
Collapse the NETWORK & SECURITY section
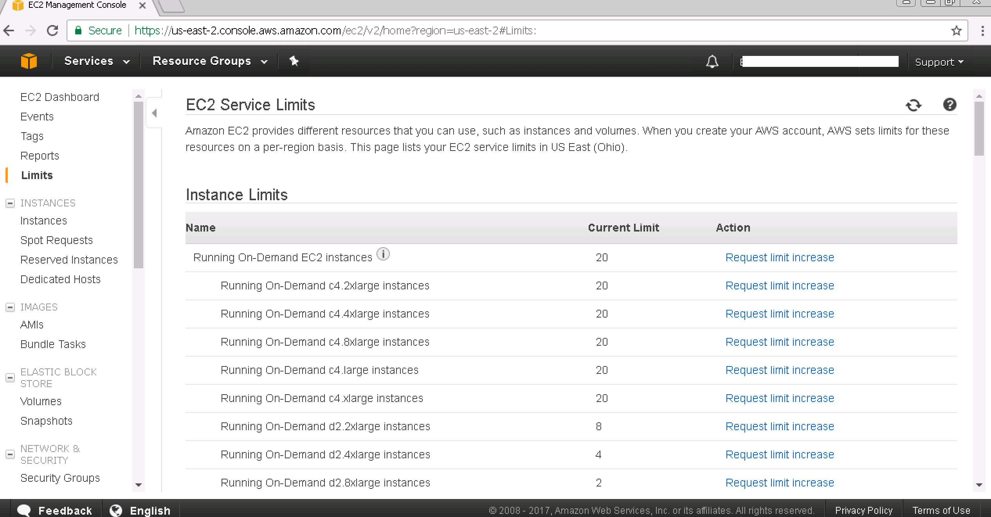pos(10,454)
